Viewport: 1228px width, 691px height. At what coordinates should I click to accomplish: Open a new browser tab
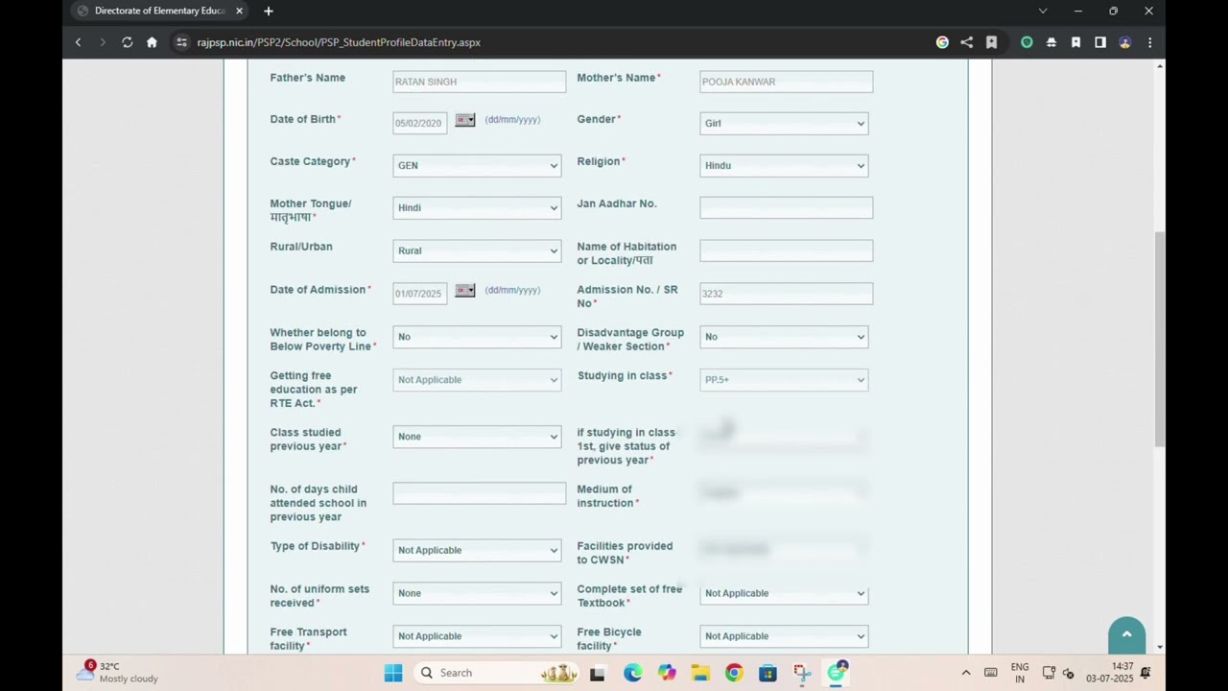tap(269, 11)
